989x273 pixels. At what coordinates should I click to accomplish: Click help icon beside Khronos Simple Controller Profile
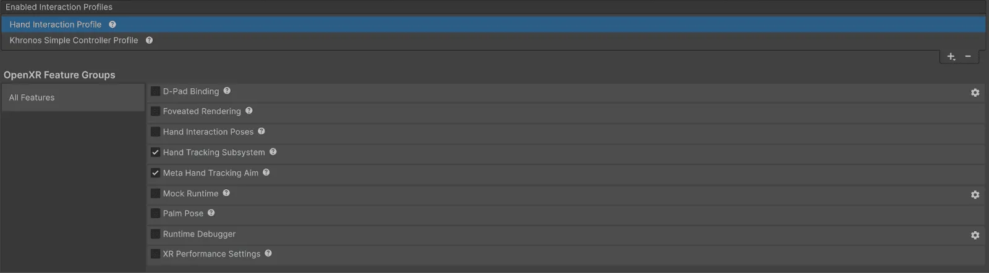149,40
